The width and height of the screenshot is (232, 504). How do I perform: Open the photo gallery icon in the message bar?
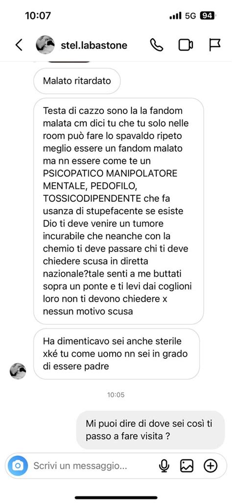tap(186, 466)
